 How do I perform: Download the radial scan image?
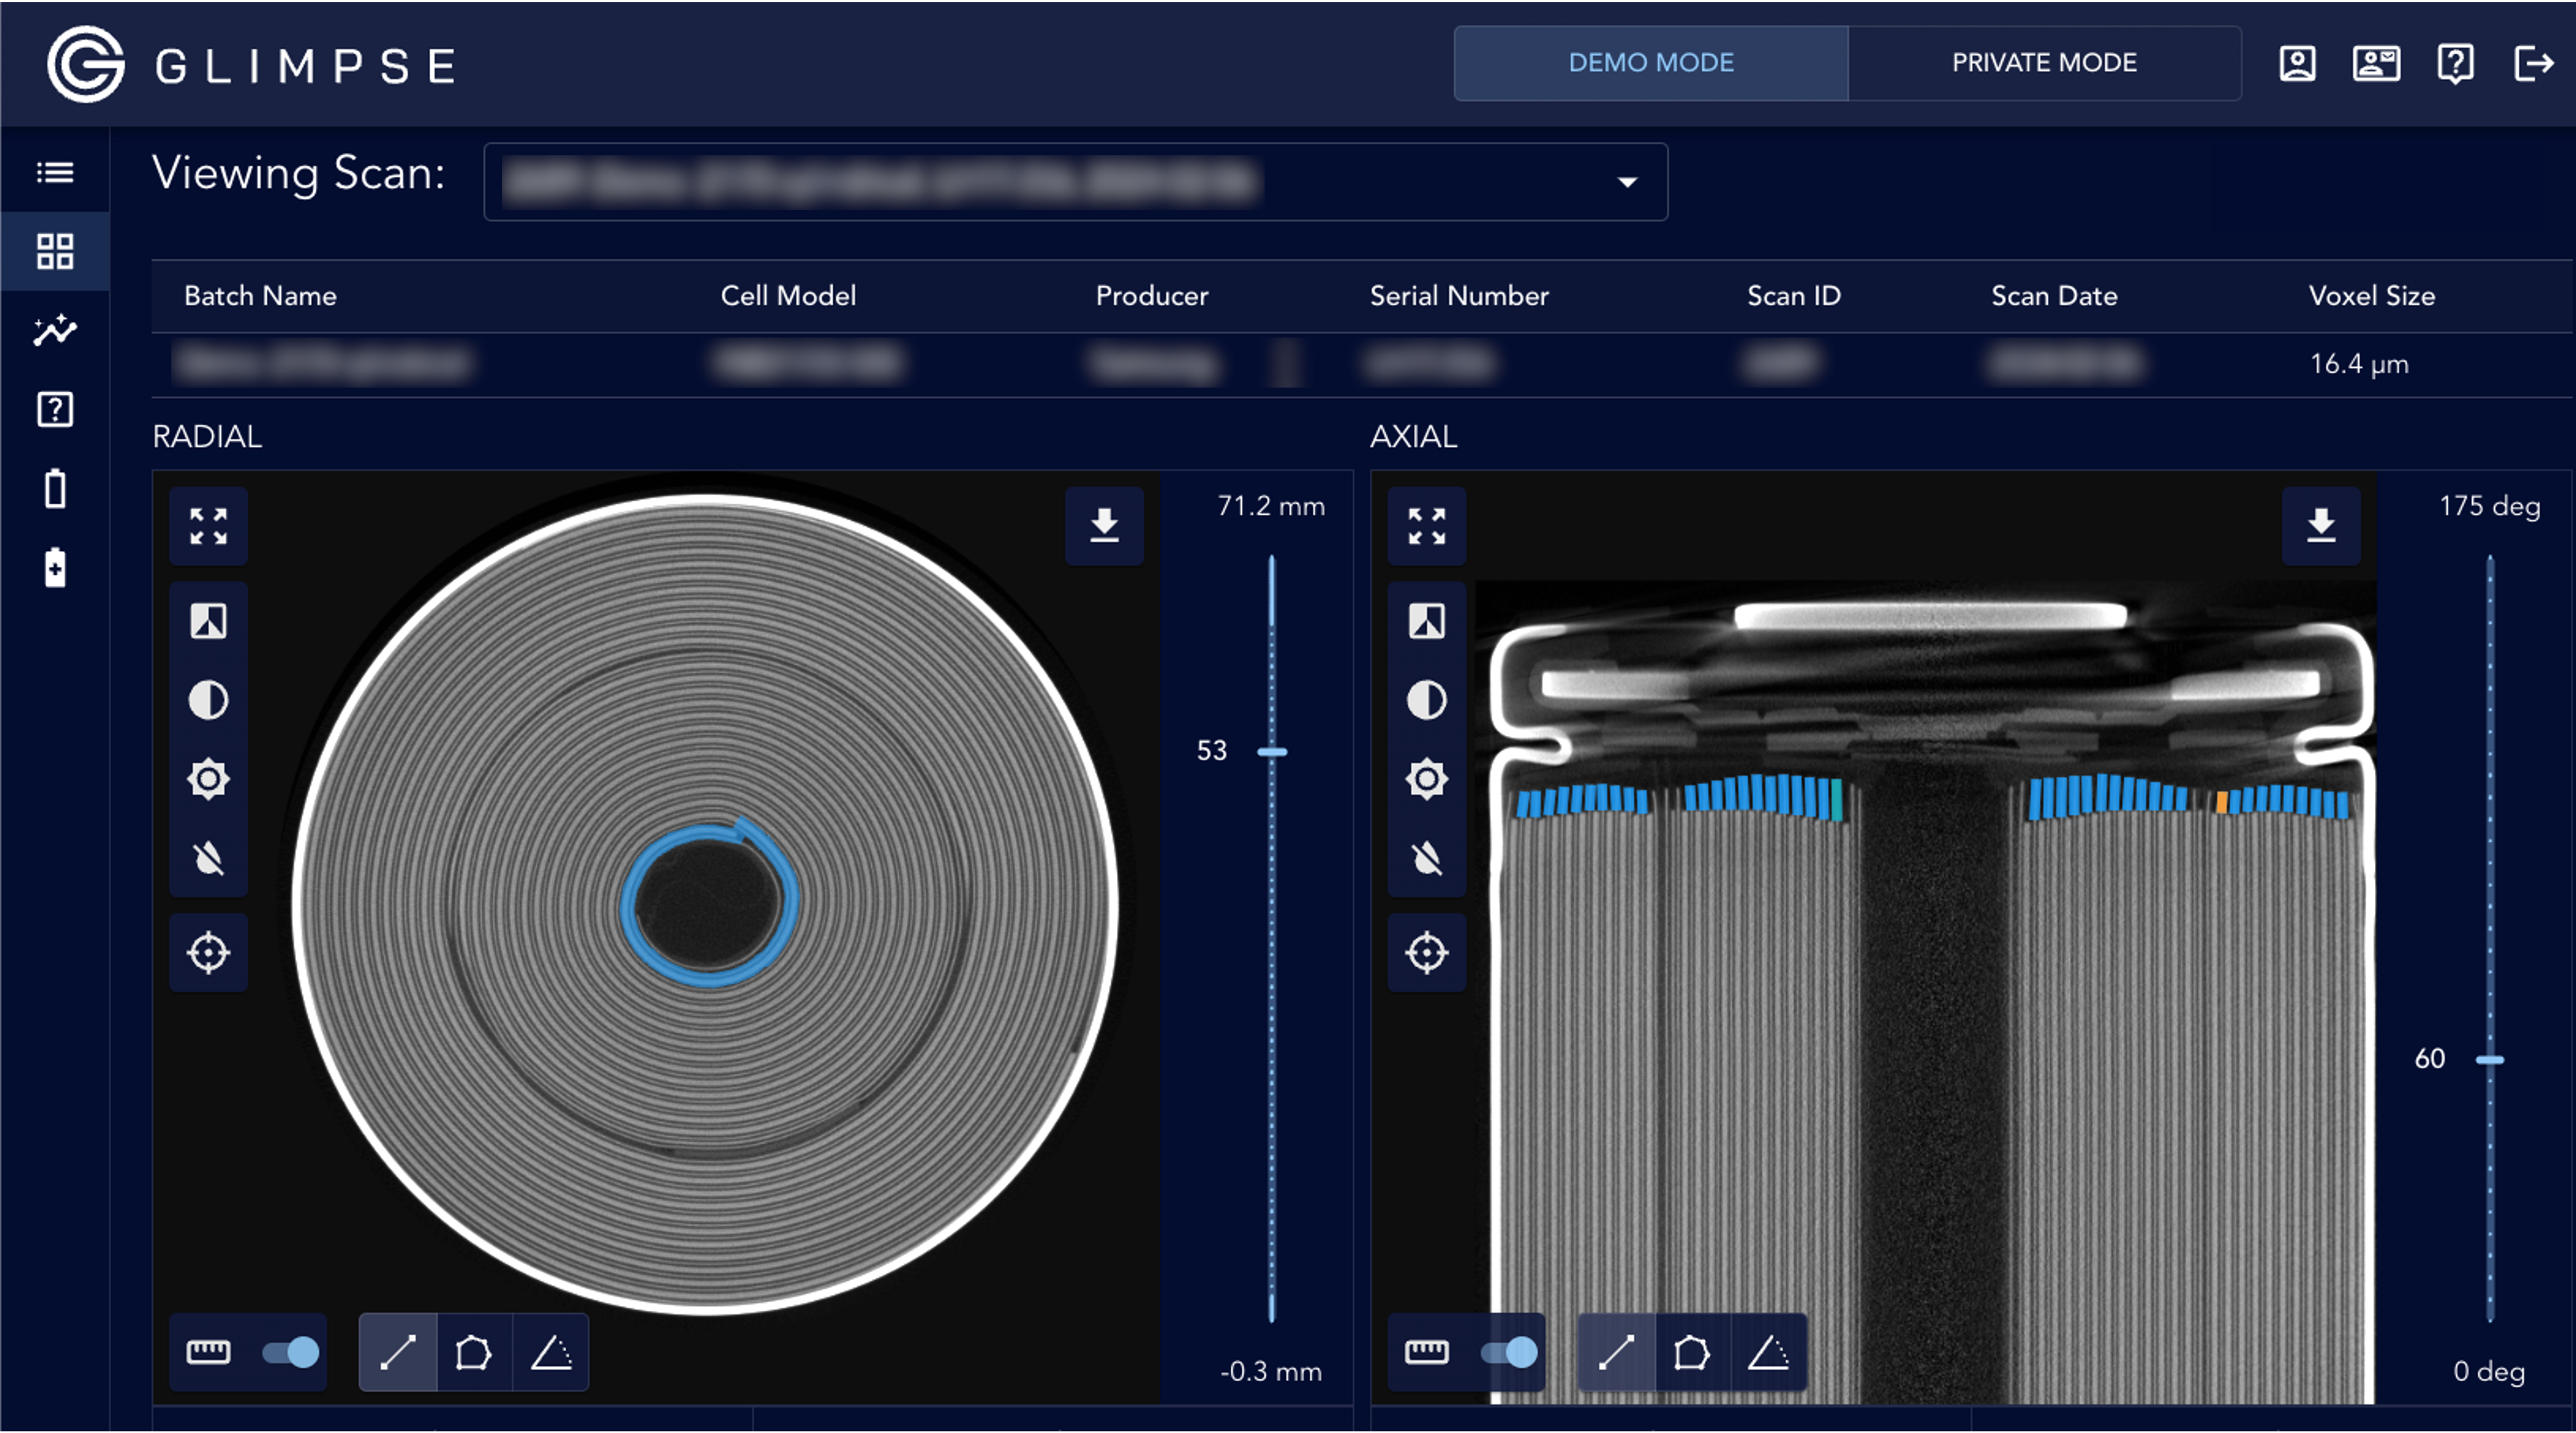[1102, 524]
